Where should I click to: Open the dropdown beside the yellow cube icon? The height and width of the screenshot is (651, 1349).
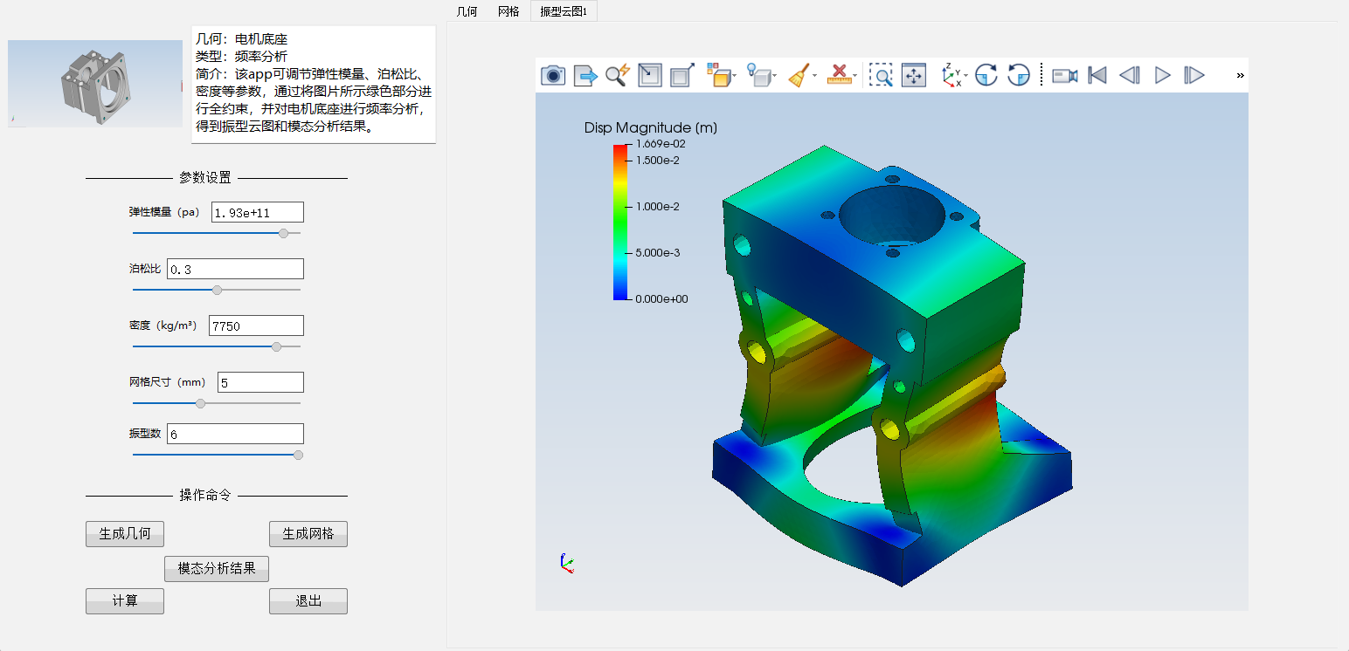coord(735,76)
